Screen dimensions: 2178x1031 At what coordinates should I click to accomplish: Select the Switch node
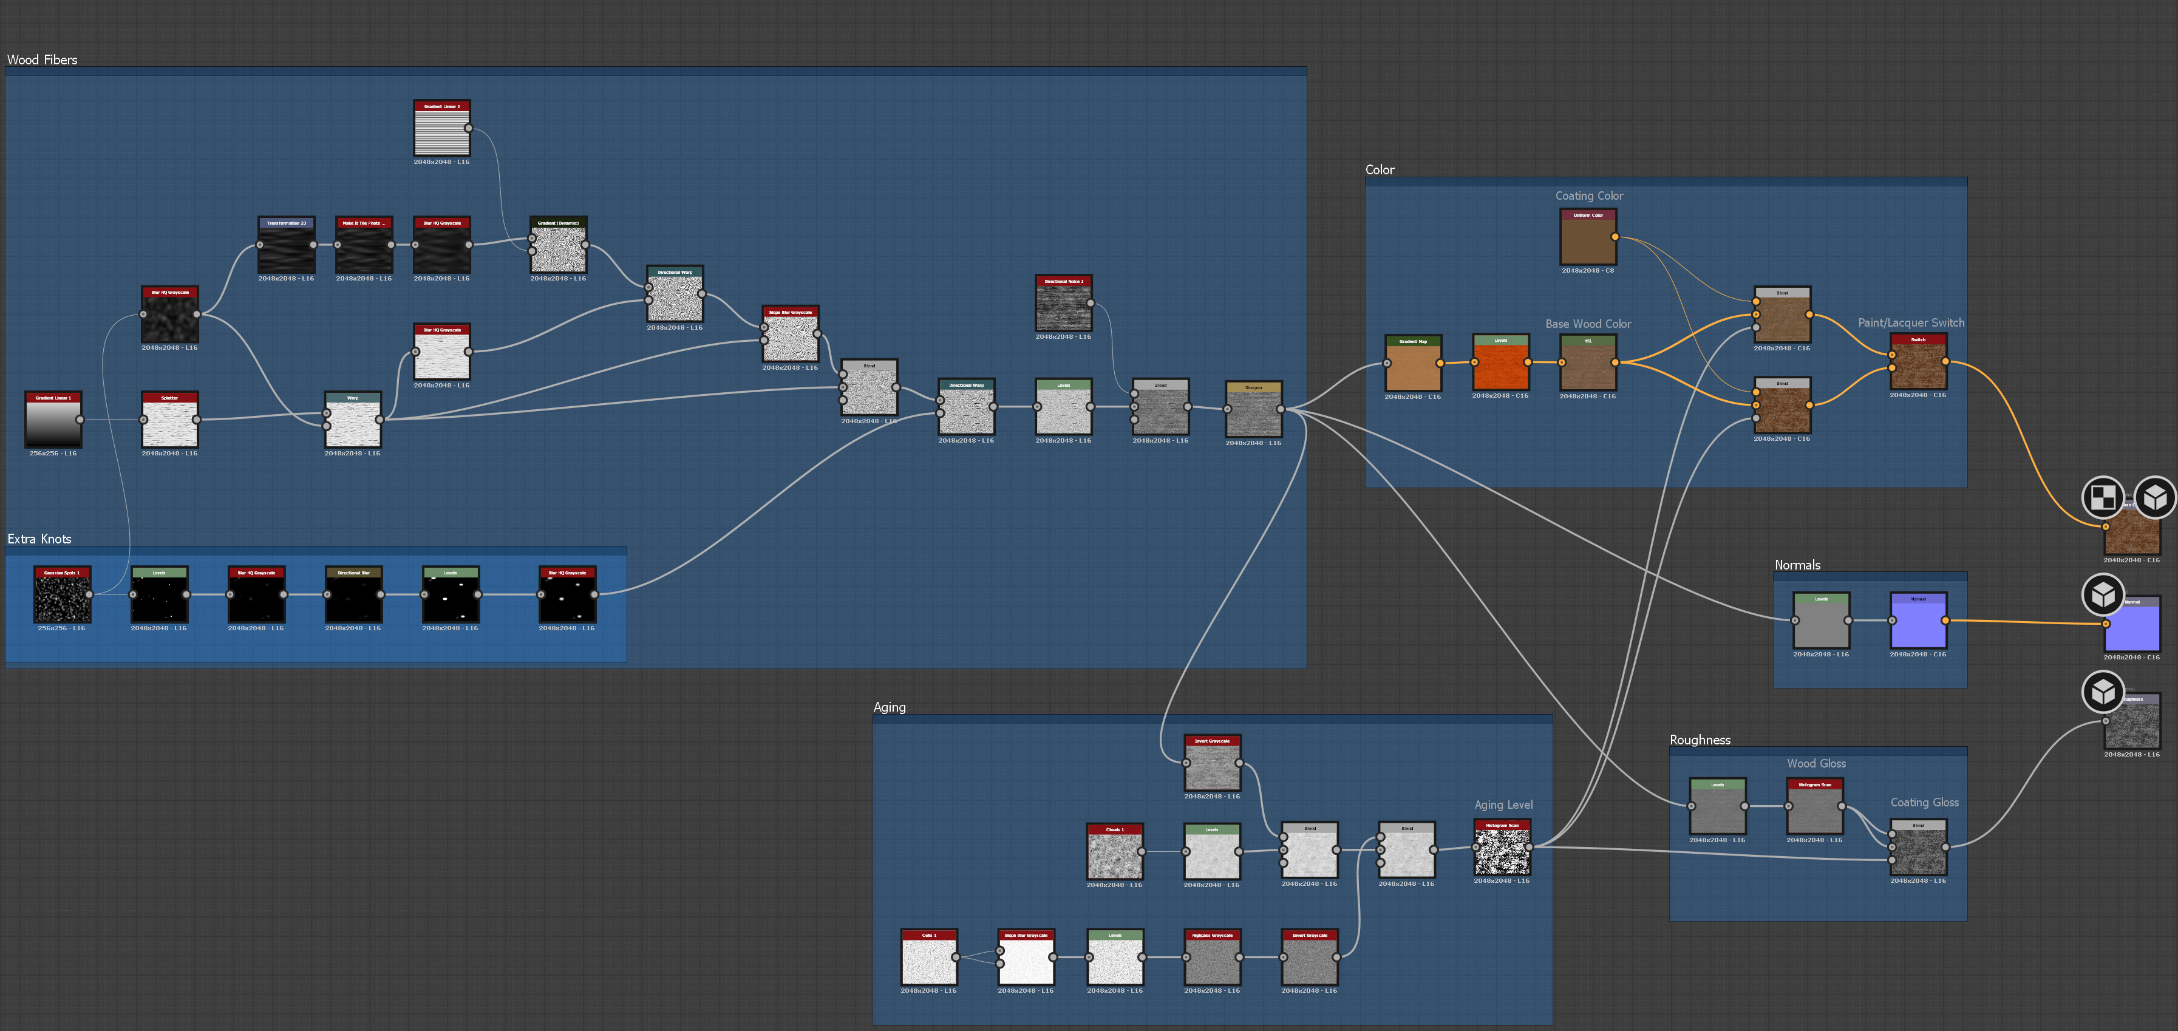[1919, 361]
